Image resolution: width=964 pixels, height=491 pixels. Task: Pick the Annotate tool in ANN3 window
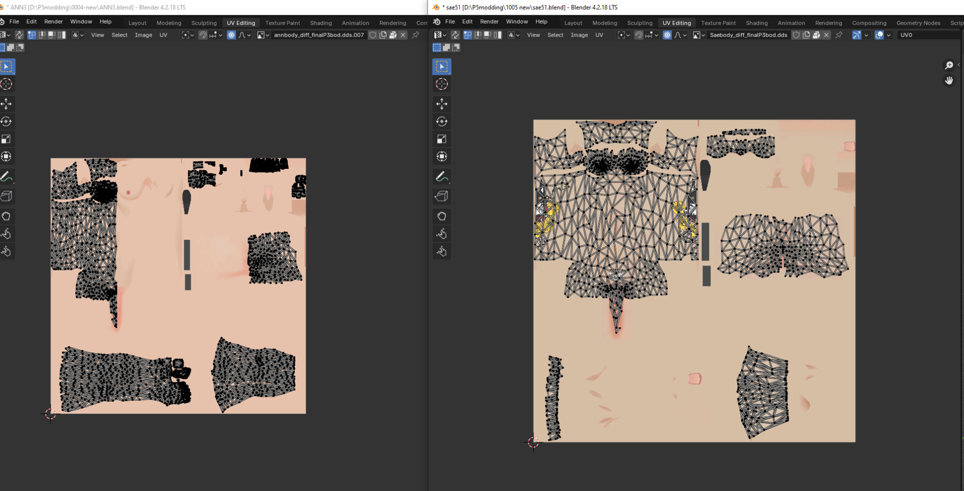[x=7, y=176]
